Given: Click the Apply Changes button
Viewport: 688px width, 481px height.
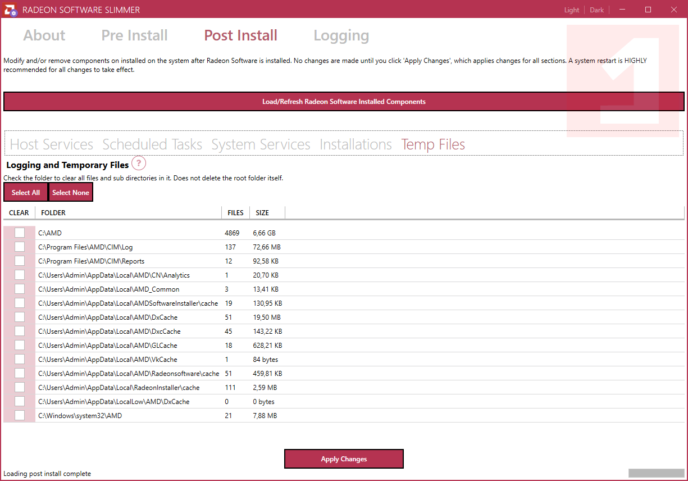Looking at the screenshot, I should [344, 459].
